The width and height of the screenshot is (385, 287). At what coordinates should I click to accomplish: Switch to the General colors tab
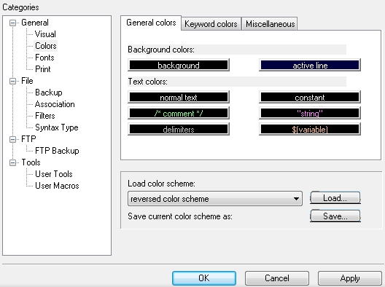click(x=151, y=23)
